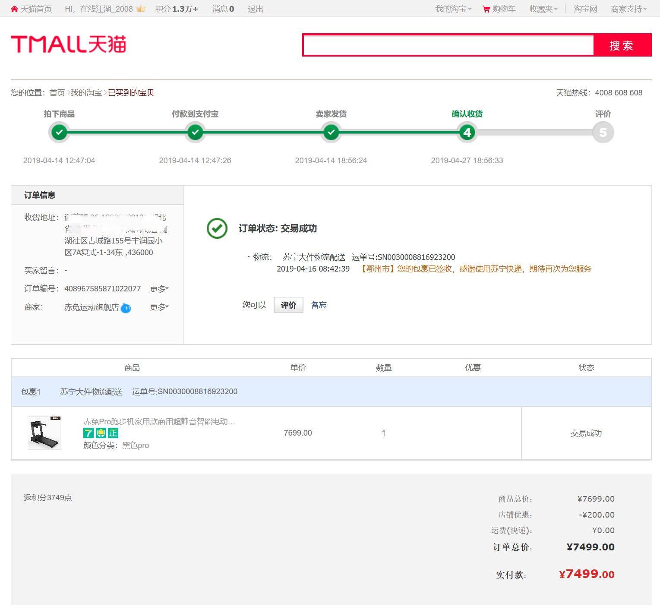Screen dimensions: 660x613
Task: Open 积分 1.3万+ points page
Action: point(177,9)
